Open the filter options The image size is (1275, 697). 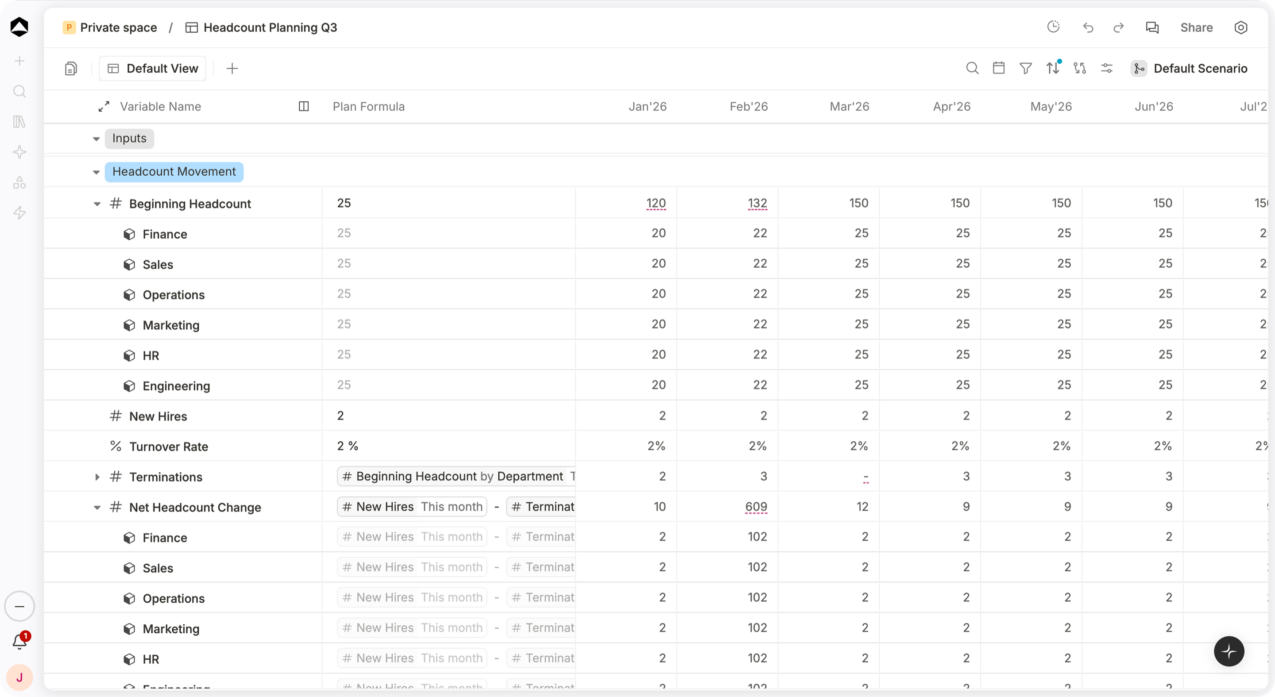coord(1026,68)
